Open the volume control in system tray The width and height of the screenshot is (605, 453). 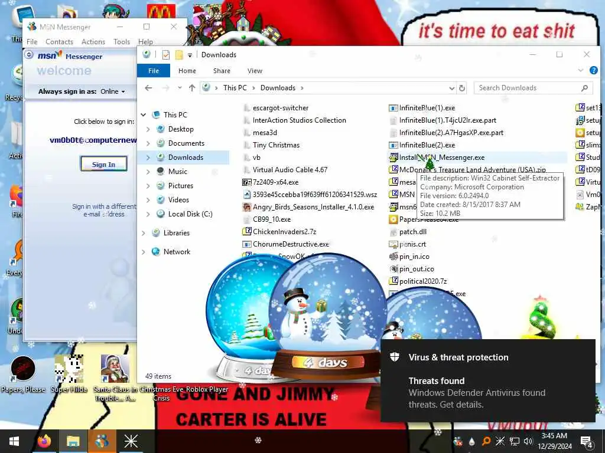pos(528,441)
